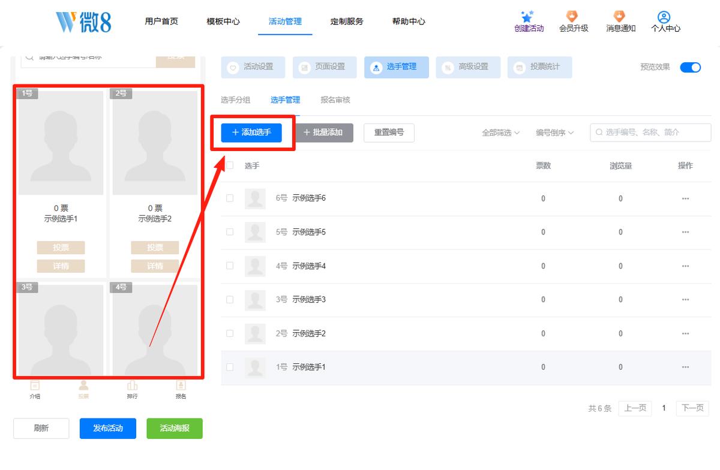Viewport: 720px width, 470px height.
Task: Open 个人中心 profile icon
Action: [x=664, y=16]
